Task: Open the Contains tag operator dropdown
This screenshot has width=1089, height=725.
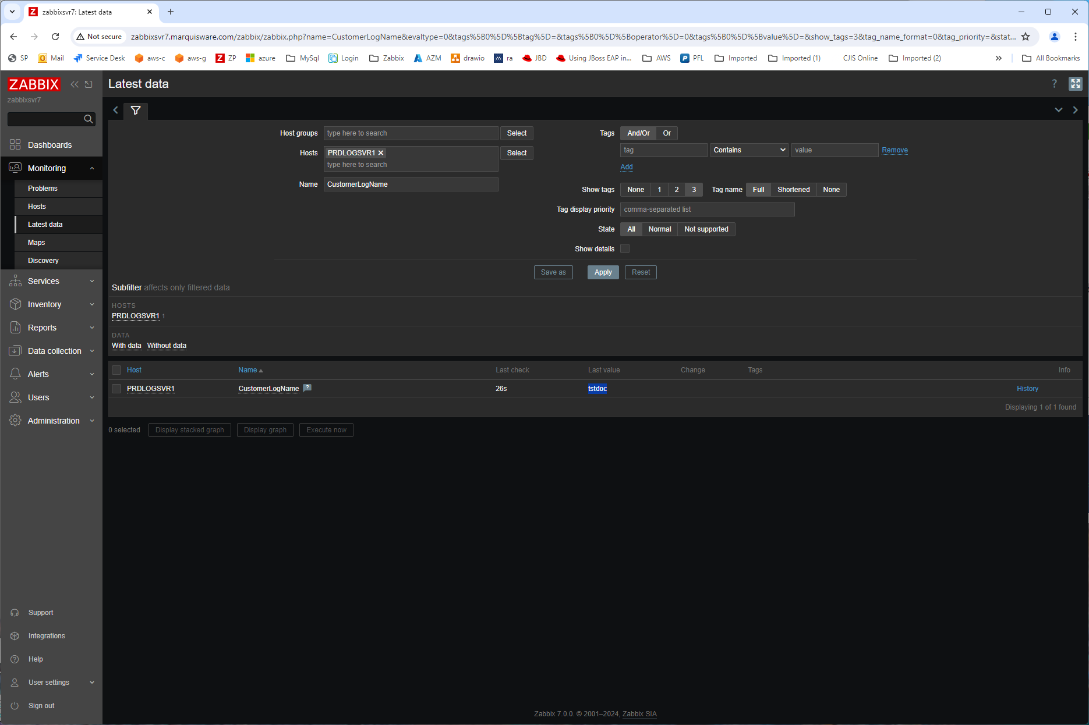Action: click(x=749, y=150)
